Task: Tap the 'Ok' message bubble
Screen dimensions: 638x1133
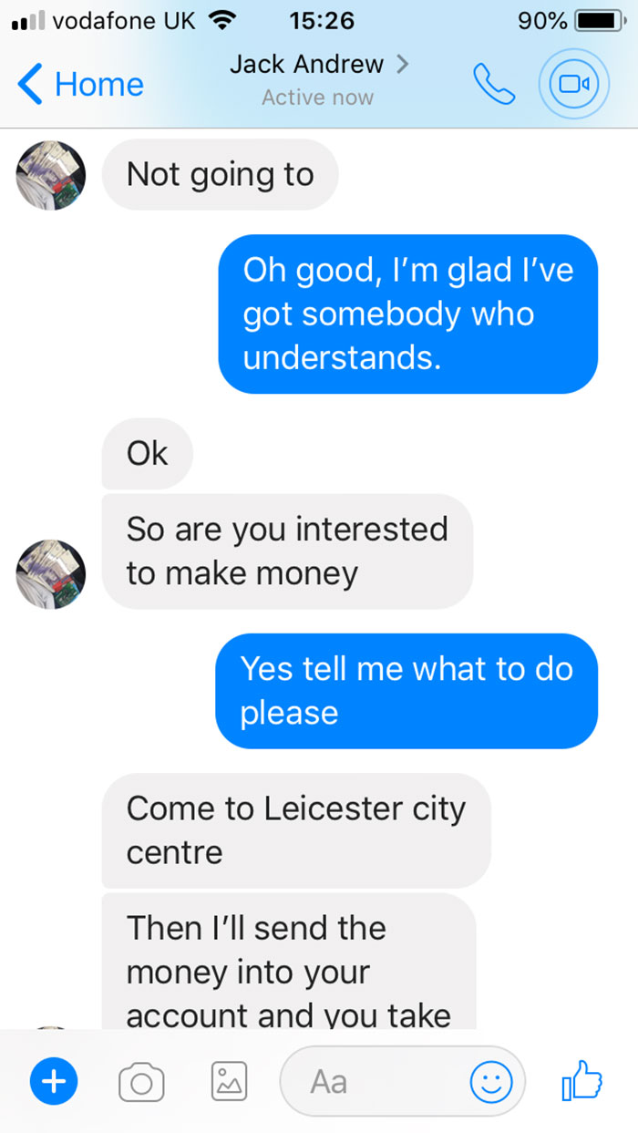Action: [x=147, y=453]
